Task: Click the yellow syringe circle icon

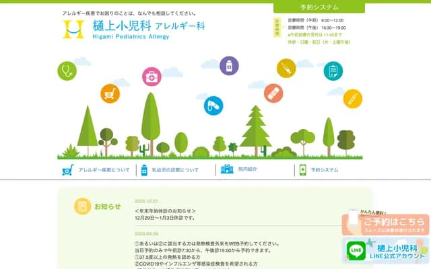Action: pos(286,68)
